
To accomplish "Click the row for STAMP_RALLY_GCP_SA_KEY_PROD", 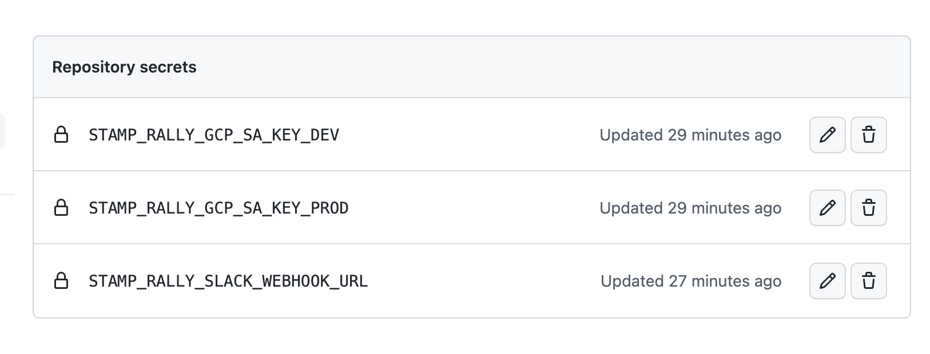I will click(x=458, y=208).
